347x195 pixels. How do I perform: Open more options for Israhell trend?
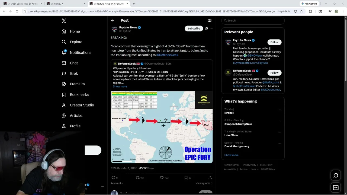[x=280, y=110]
